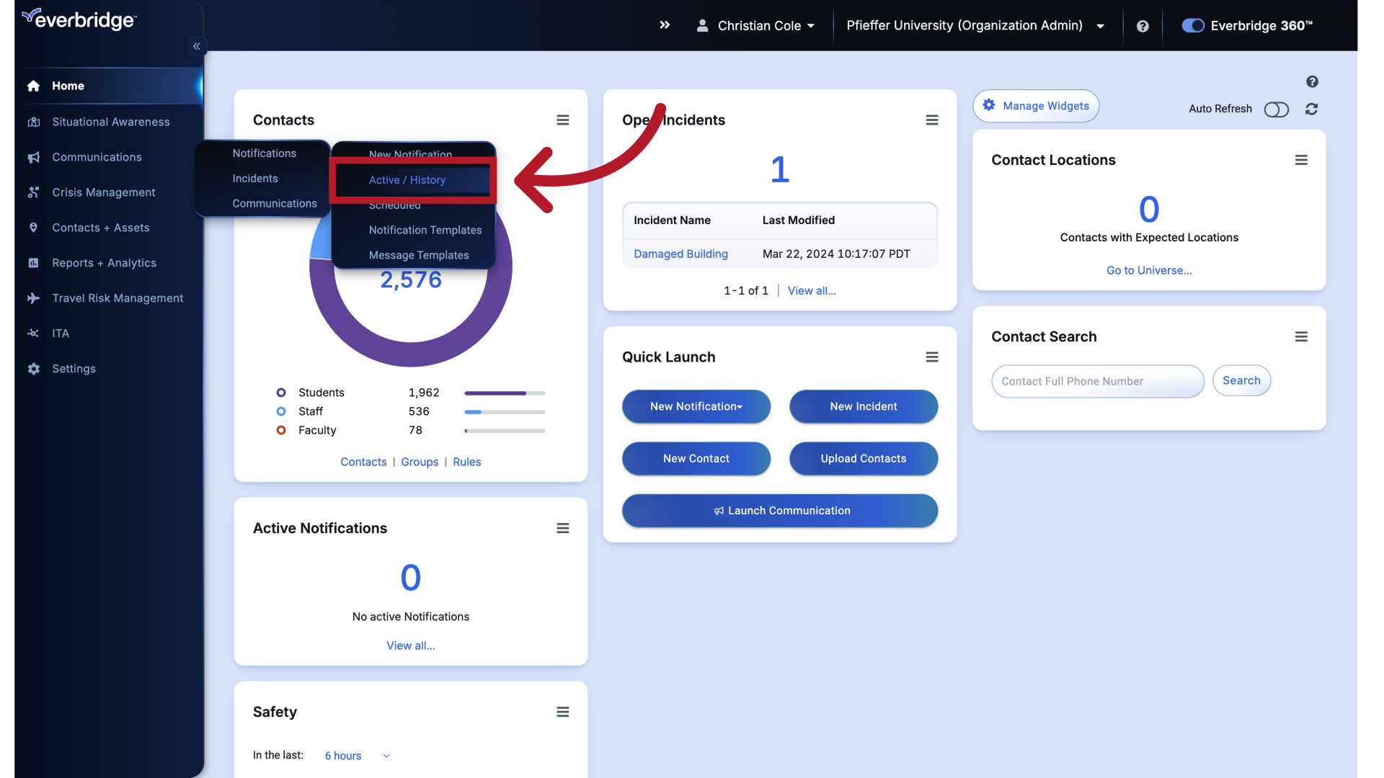Click the Settings gear icon
This screenshot has height=778, width=1384.
click(33, 369)
